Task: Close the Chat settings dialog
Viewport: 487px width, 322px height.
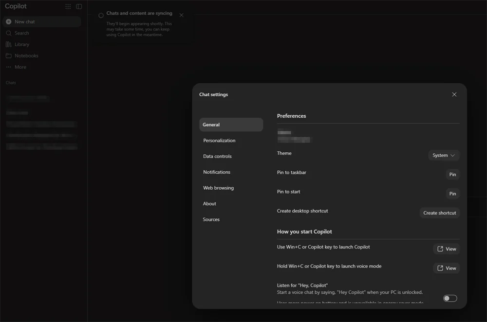Action: click(454, 94)
